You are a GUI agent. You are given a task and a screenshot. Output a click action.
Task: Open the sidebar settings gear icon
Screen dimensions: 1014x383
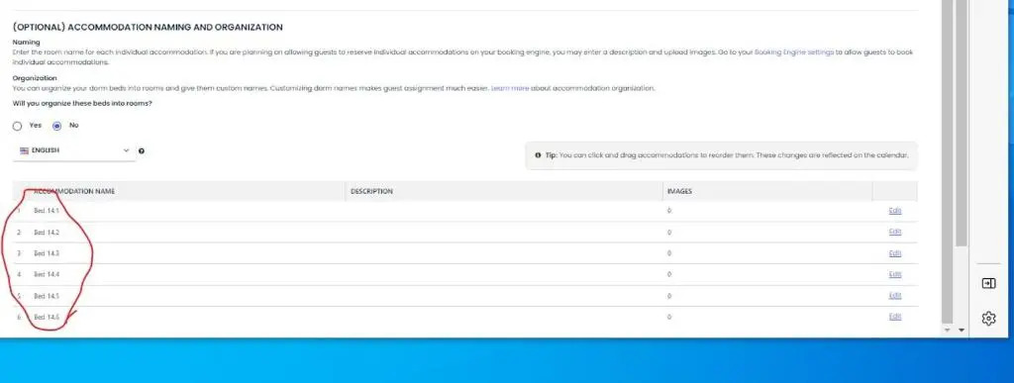click(989, 319)
